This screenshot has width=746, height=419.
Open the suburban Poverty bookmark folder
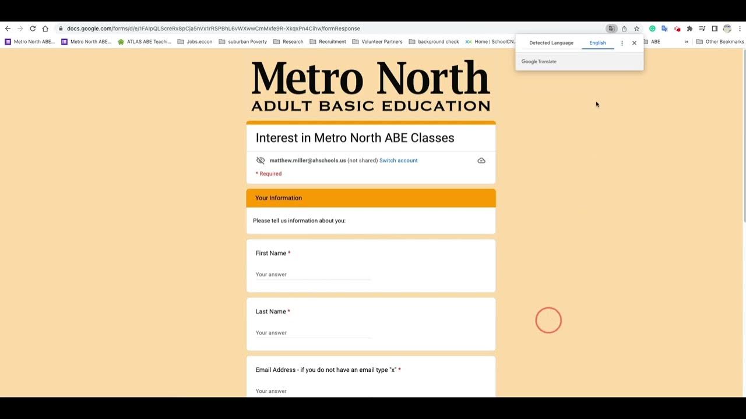click(x=242, y=42)
